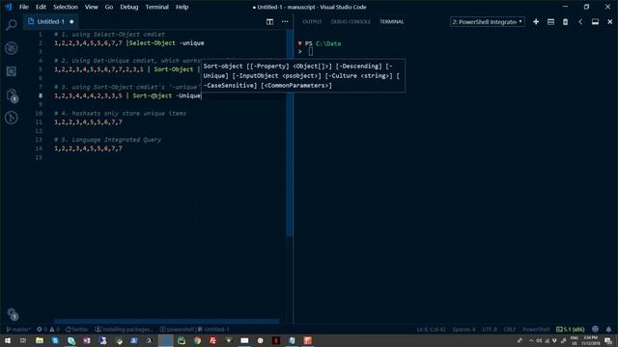Click line number 14 in the gutter
This screenshot has width=618, height=347.
click(39, 148)
